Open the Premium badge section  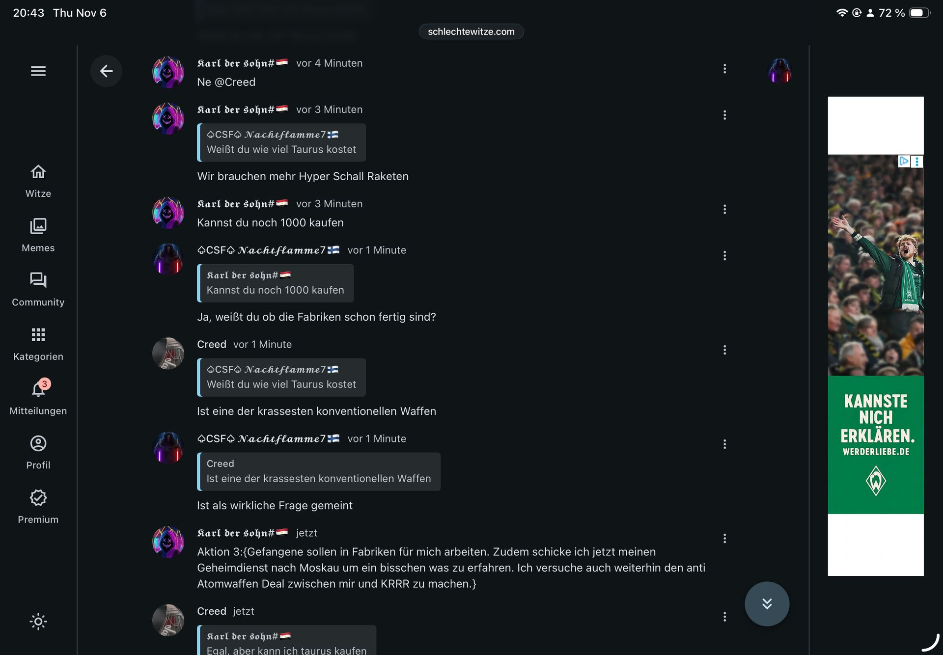point(38,507)
